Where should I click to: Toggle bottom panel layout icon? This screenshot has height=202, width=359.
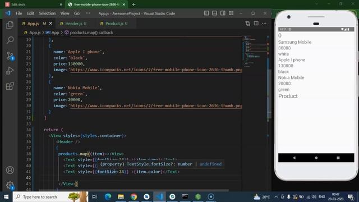click(x=214, y=13)
